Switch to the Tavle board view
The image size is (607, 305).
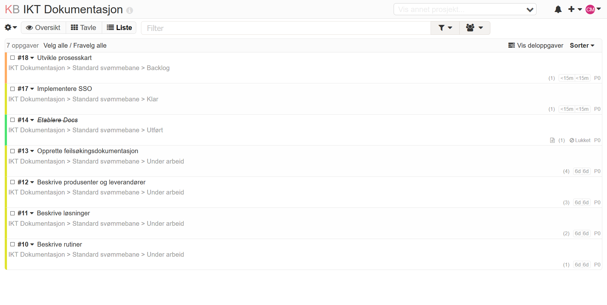(x=84, y=28)
